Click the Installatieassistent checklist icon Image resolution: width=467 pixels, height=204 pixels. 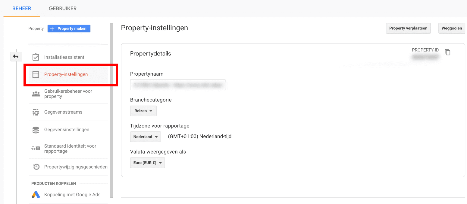(36, 57)
